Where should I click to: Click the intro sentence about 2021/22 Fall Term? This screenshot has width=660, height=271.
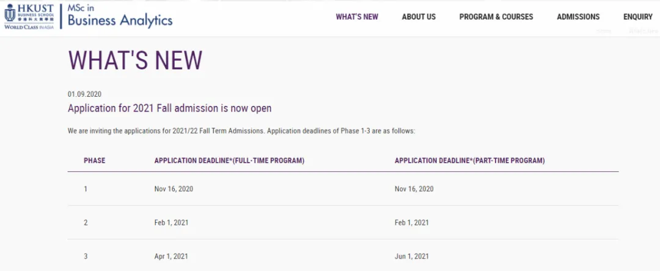241,131
